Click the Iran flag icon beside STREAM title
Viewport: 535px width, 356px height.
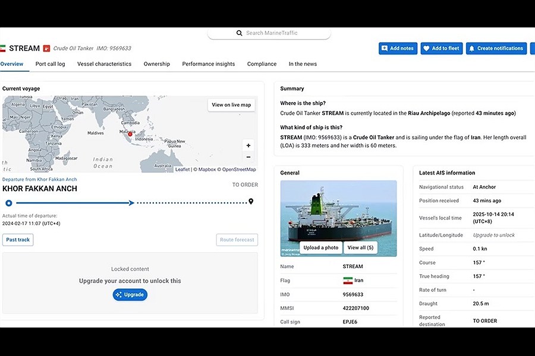[x=2, y=48]
